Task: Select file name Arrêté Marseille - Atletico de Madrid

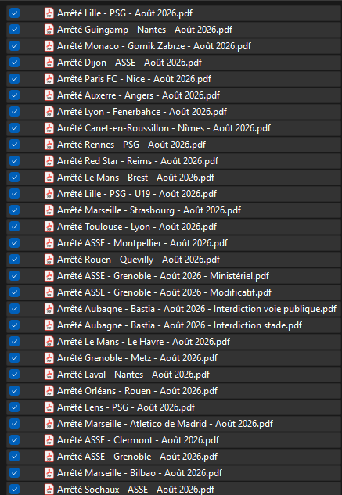Action: click(x=165, y=424)
